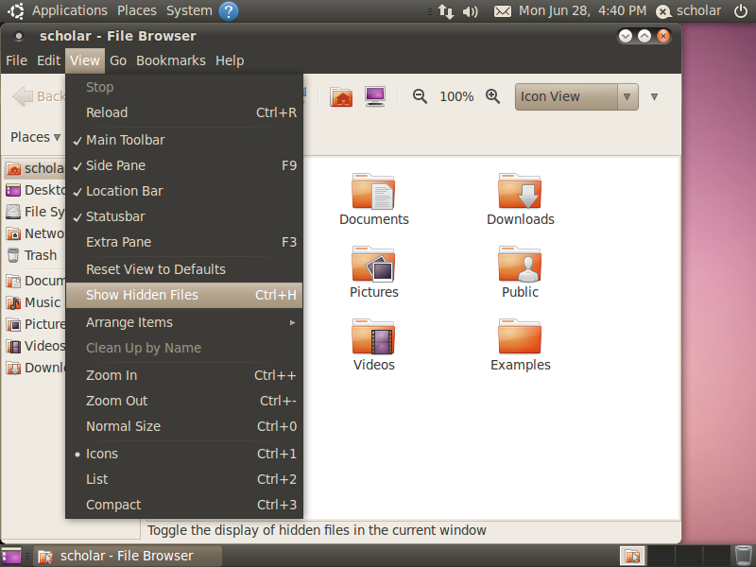Open the Icon View dropdown

576,96
